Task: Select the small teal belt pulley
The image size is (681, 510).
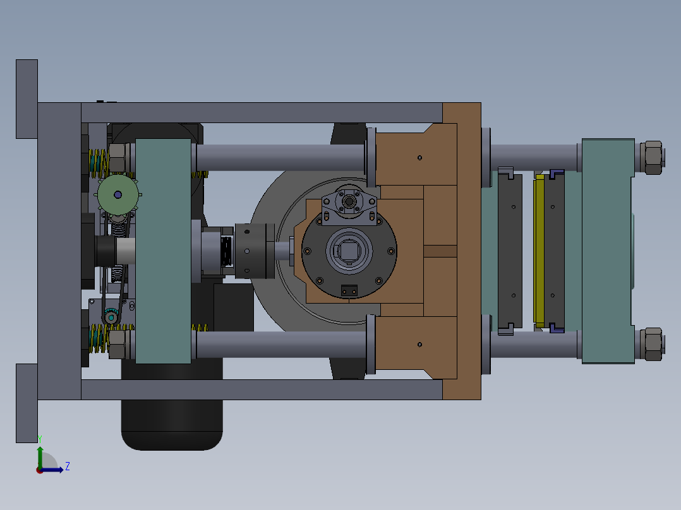Action: (x=111, y=317)
